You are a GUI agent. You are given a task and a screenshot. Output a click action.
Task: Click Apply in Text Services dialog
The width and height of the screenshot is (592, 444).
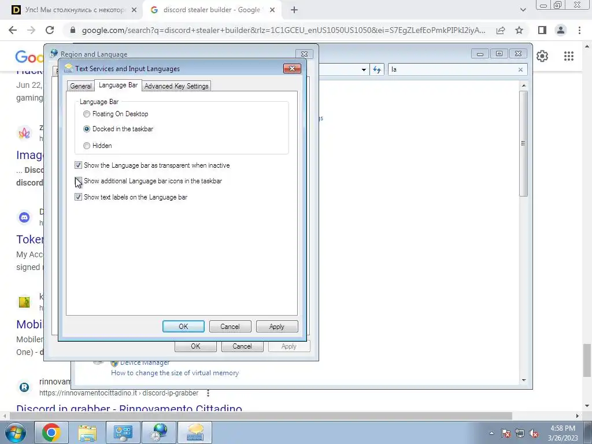[x=277, y=327]
